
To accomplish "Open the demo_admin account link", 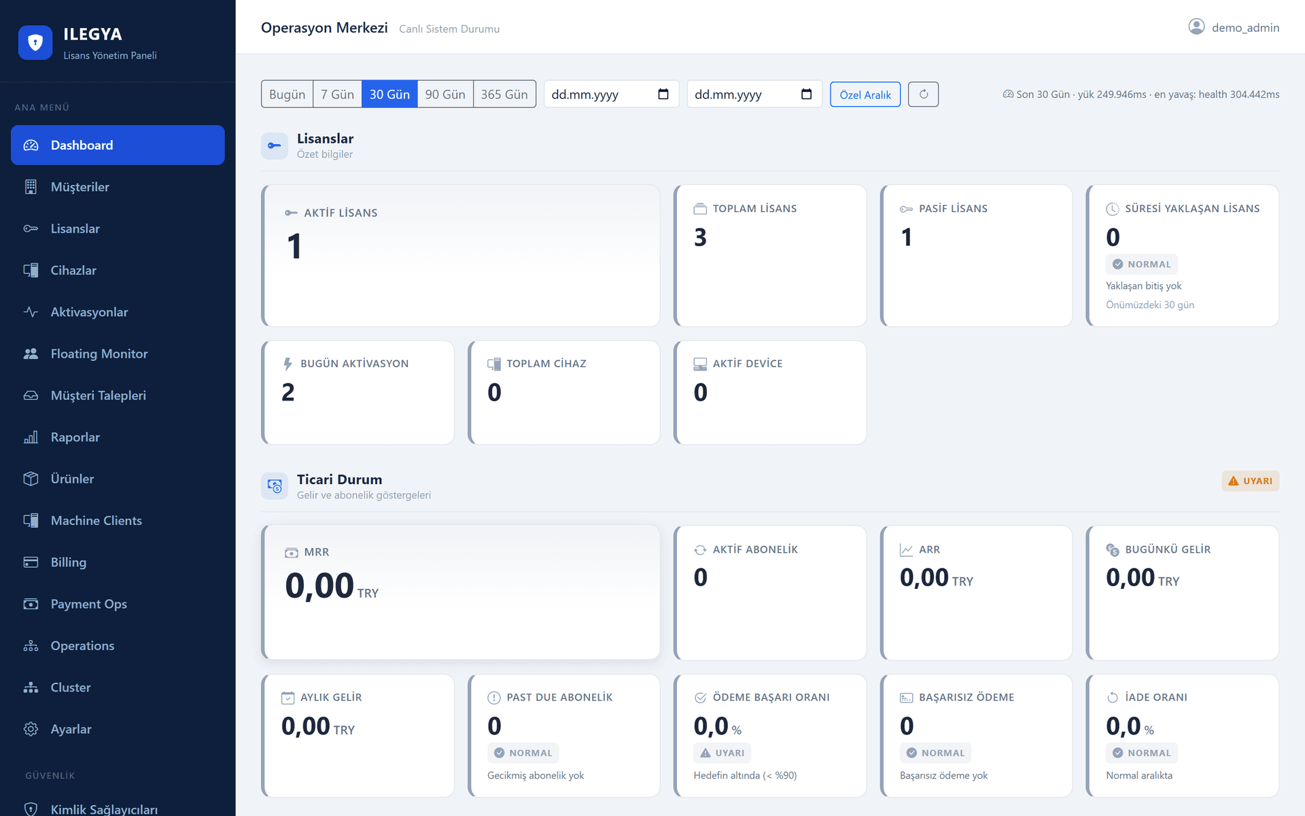I will pos(1234,27).
